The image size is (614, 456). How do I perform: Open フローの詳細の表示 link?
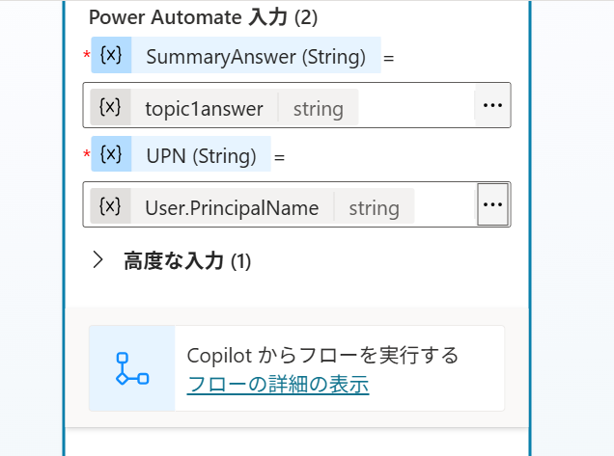[x=278, y=385]
